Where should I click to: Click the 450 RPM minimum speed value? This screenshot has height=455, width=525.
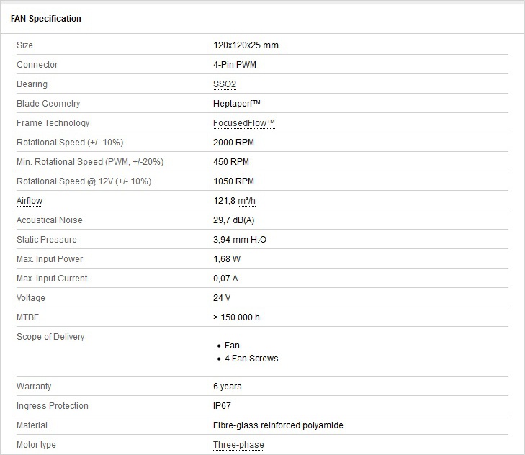click(x=231, y=162)
